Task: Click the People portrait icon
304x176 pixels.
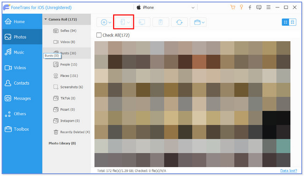Action: point(56,65)
